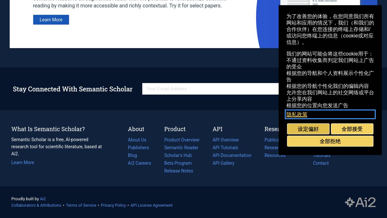Image resolution: width=387 pixels, height=218 pixels.
Task: Click the Ai2 logo in the footer
Action: (360, 202)
